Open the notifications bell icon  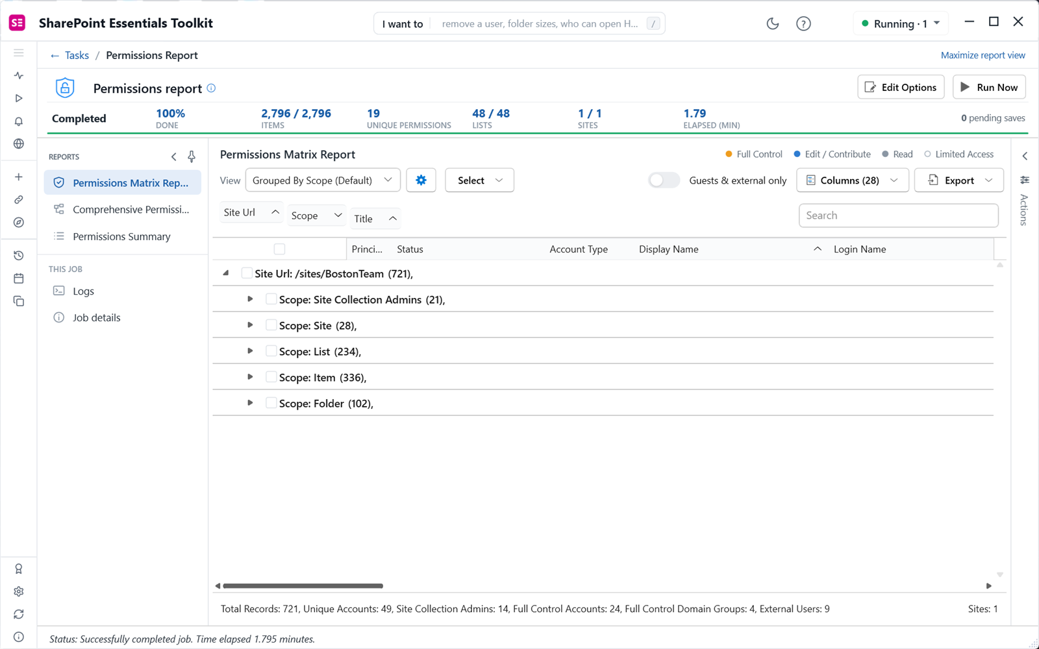click(x=19, y=121)
